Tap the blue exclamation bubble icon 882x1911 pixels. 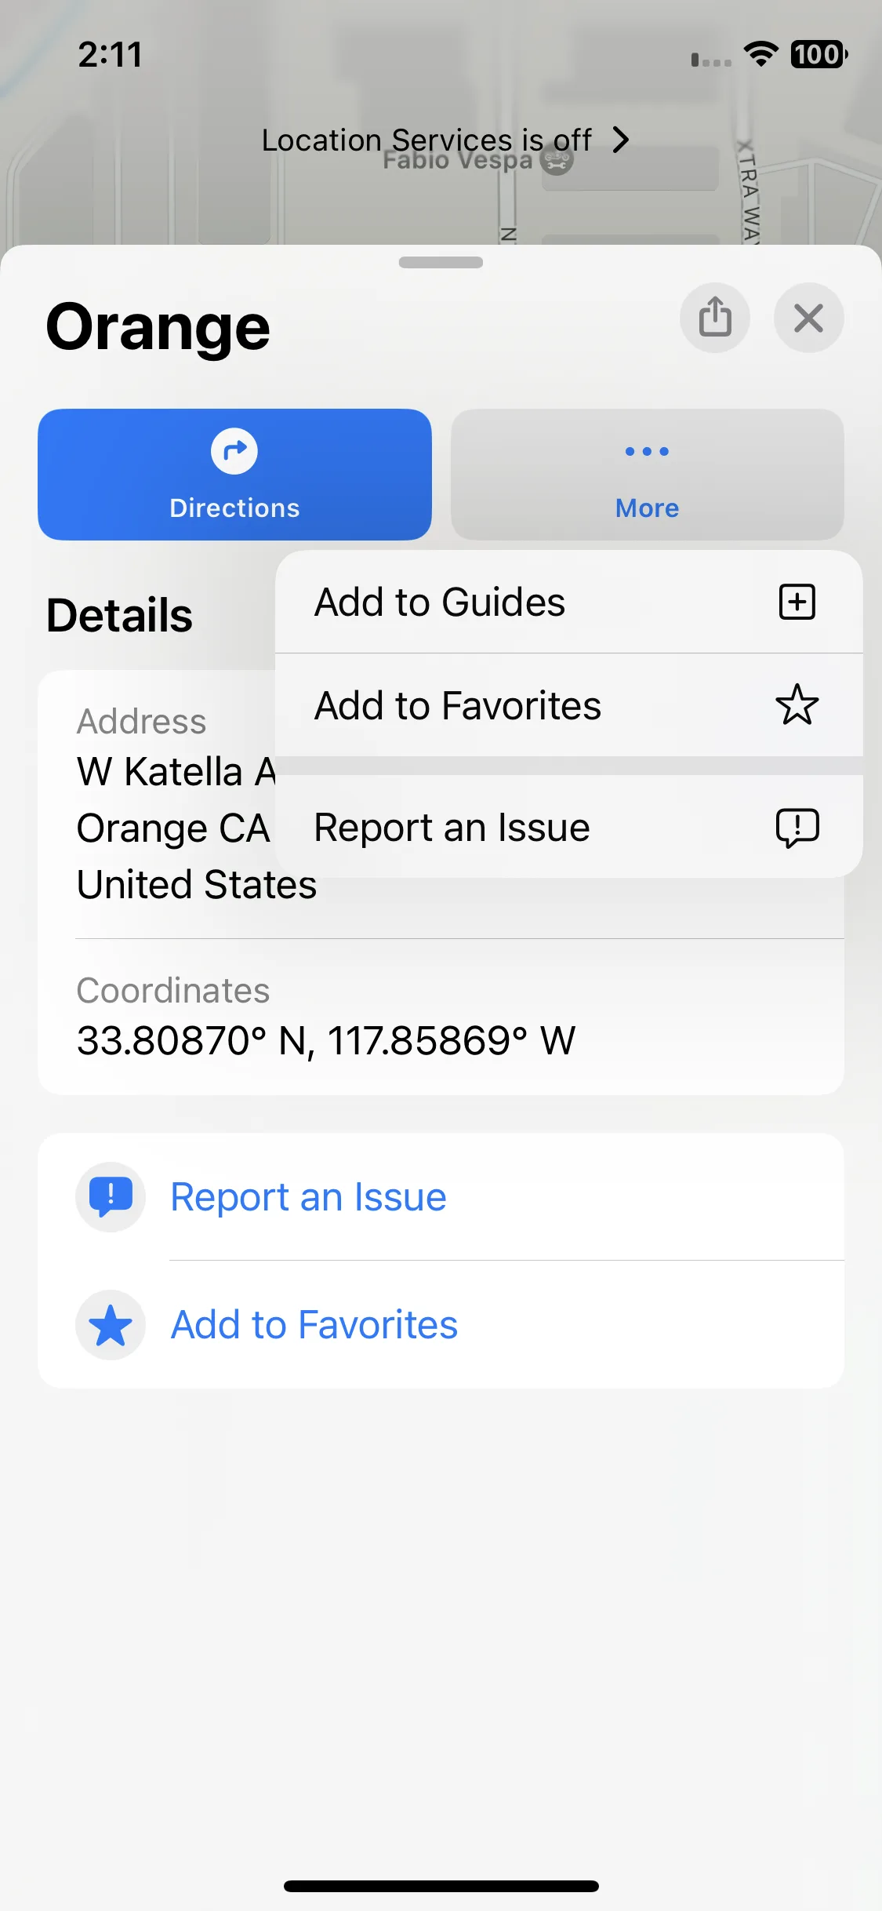pos(111,1197)
